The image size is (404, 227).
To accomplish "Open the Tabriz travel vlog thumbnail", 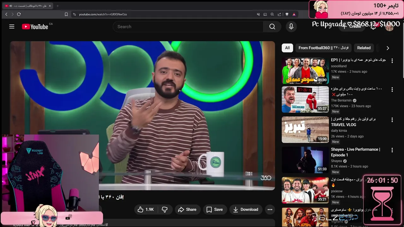I will [305, 130].
